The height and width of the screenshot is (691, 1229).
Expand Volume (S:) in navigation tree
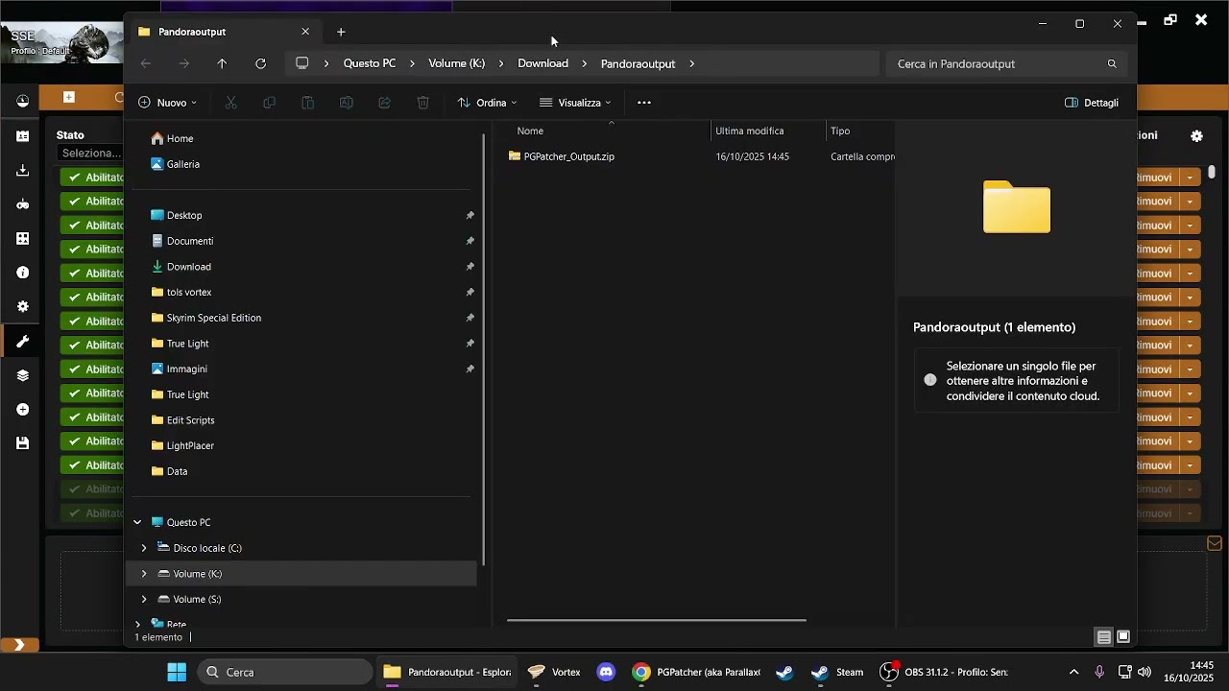(144, 599)
